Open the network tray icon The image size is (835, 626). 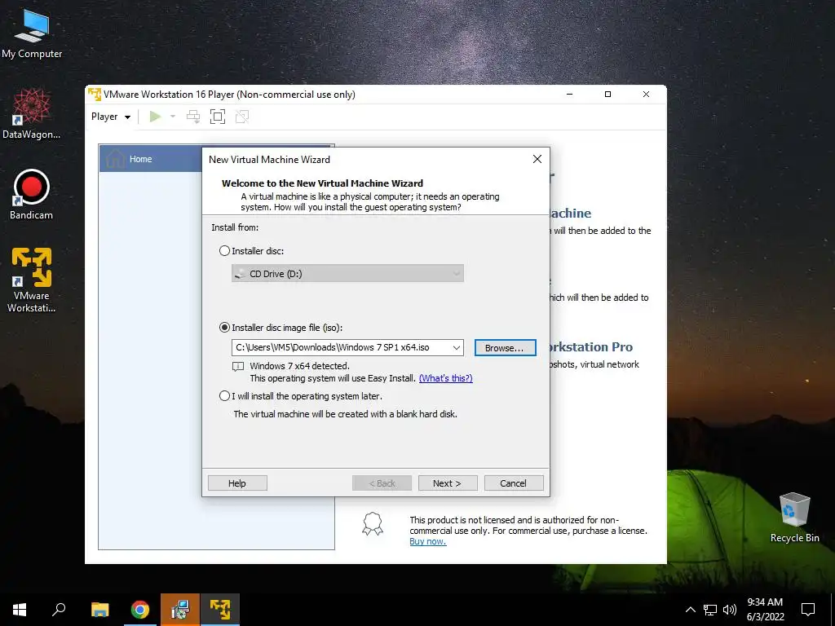[x=710, y=610]
